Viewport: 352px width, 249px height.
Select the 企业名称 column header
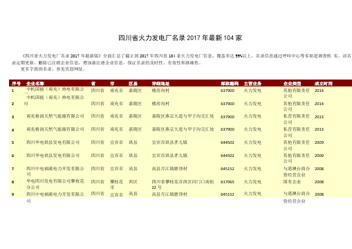point(35,84)
